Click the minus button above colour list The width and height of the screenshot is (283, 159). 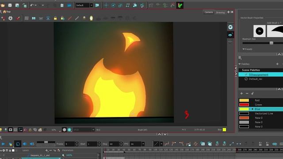pos(247,93)
